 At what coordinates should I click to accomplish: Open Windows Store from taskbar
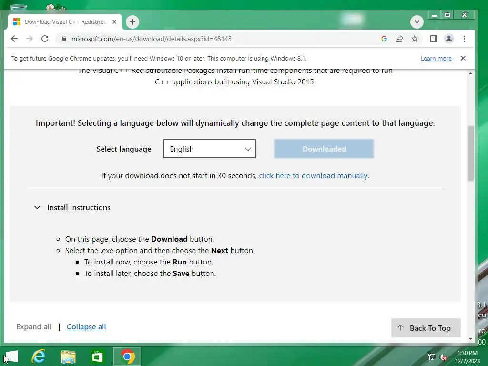[x=97, y=356]
